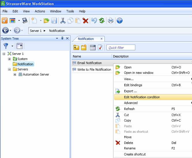Open the workspace layout dropdown arrow
Image resolution: width=192 pixels, height=158 pixels.
point(19,20)
